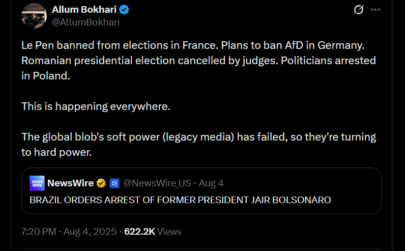The width and height of the screenshot is (405, 251).
Task: Click the blue verified badge next to Allum Bokhari
Action: pyautogui.click(x=124, y=10)
